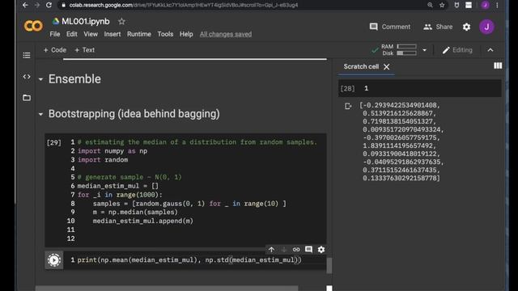
Task: Open the Comment panel
Action: (390, 27)
